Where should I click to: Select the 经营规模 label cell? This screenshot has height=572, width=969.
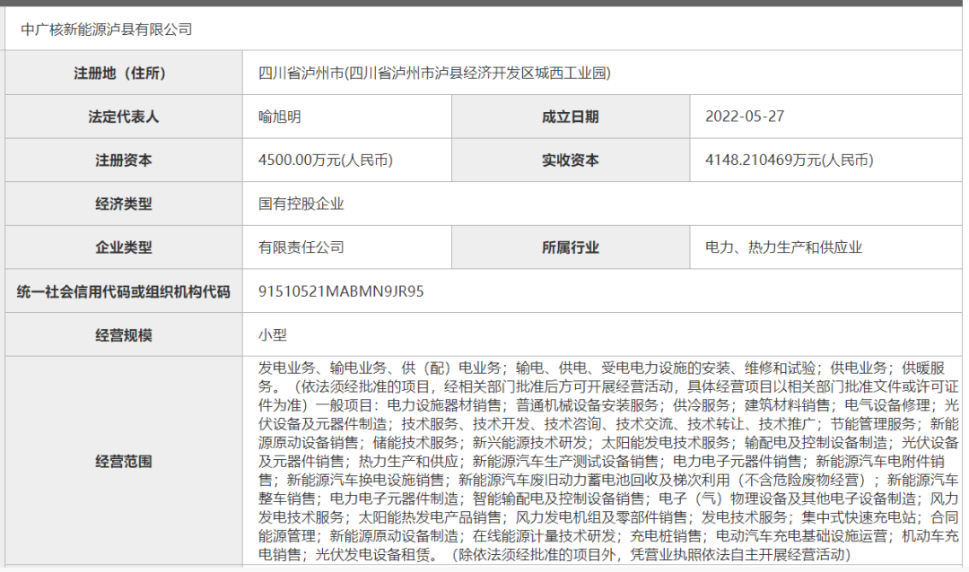[124, 335]
